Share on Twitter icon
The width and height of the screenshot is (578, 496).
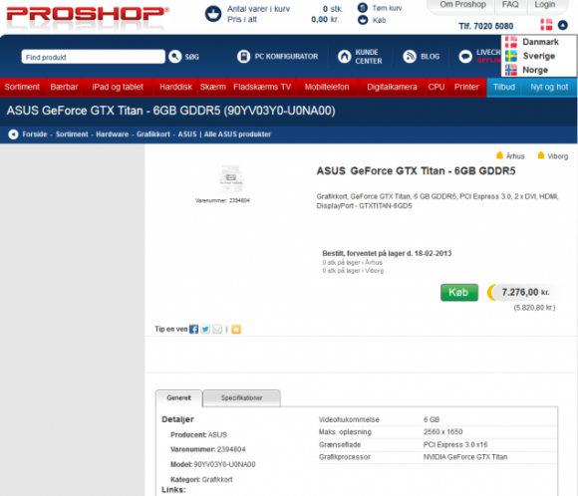[205, 329]
